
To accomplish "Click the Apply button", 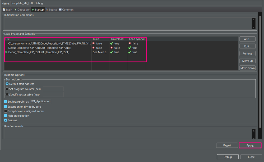I will tap(250, 145).
